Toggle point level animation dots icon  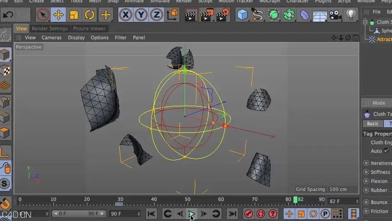click(x=337, y=214)
